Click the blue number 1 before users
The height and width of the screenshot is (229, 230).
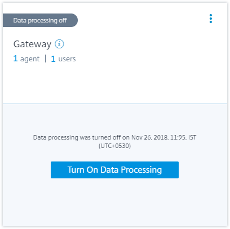tap(53, 59)
